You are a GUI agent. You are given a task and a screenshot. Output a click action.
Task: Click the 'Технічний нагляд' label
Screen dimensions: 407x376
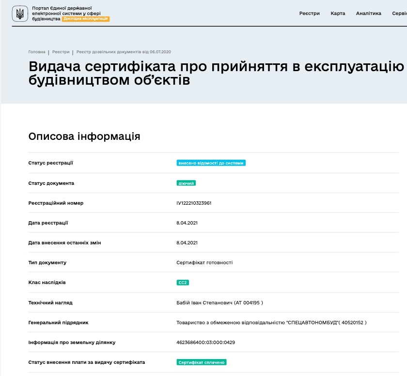[x=50, y=302]
